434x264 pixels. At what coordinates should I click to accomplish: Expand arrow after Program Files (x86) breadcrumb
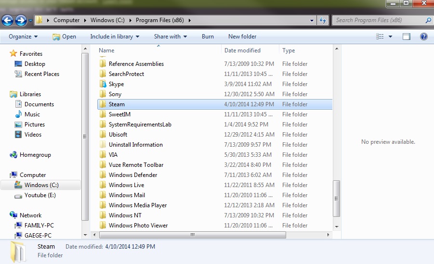190,20
